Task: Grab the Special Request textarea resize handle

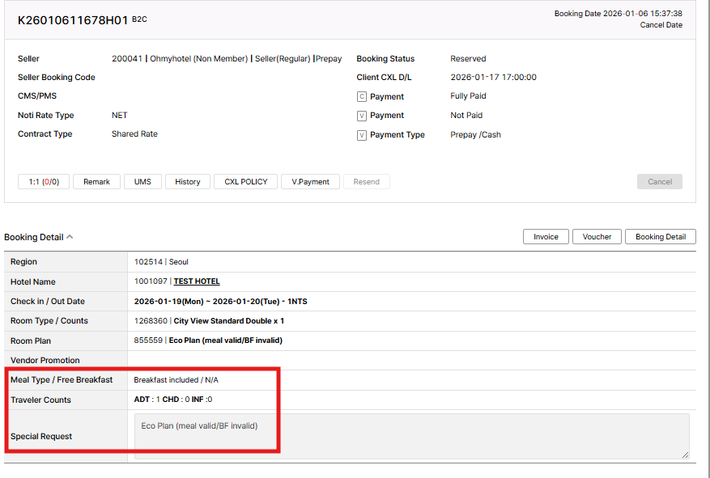Action: (x=685, y=455)
